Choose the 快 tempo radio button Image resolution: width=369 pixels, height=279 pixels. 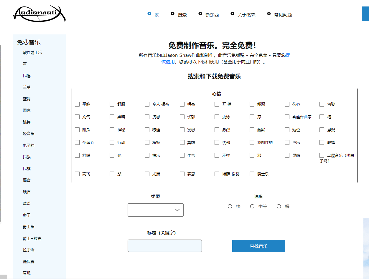pyautogui.click(x=230, y=206)
